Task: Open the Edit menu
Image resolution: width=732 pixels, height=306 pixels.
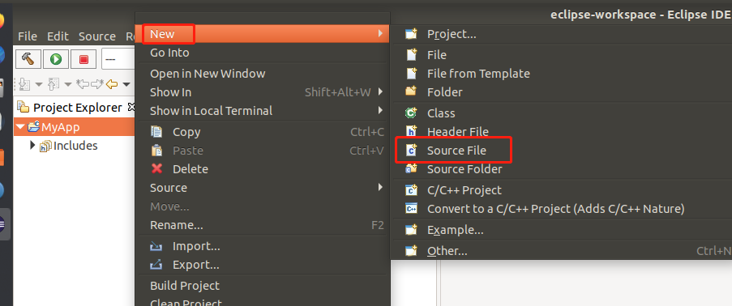Action: (x=58, y=36)
